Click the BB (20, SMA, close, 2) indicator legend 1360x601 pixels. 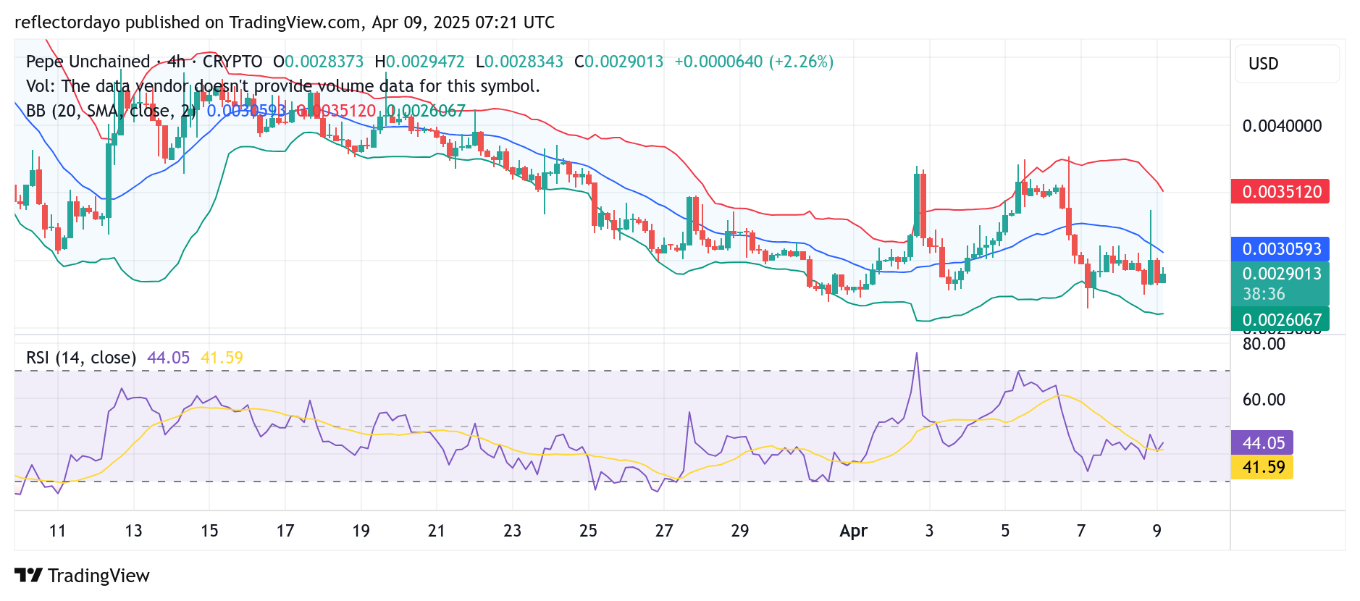pyautogui.click(x=111, y=111)
